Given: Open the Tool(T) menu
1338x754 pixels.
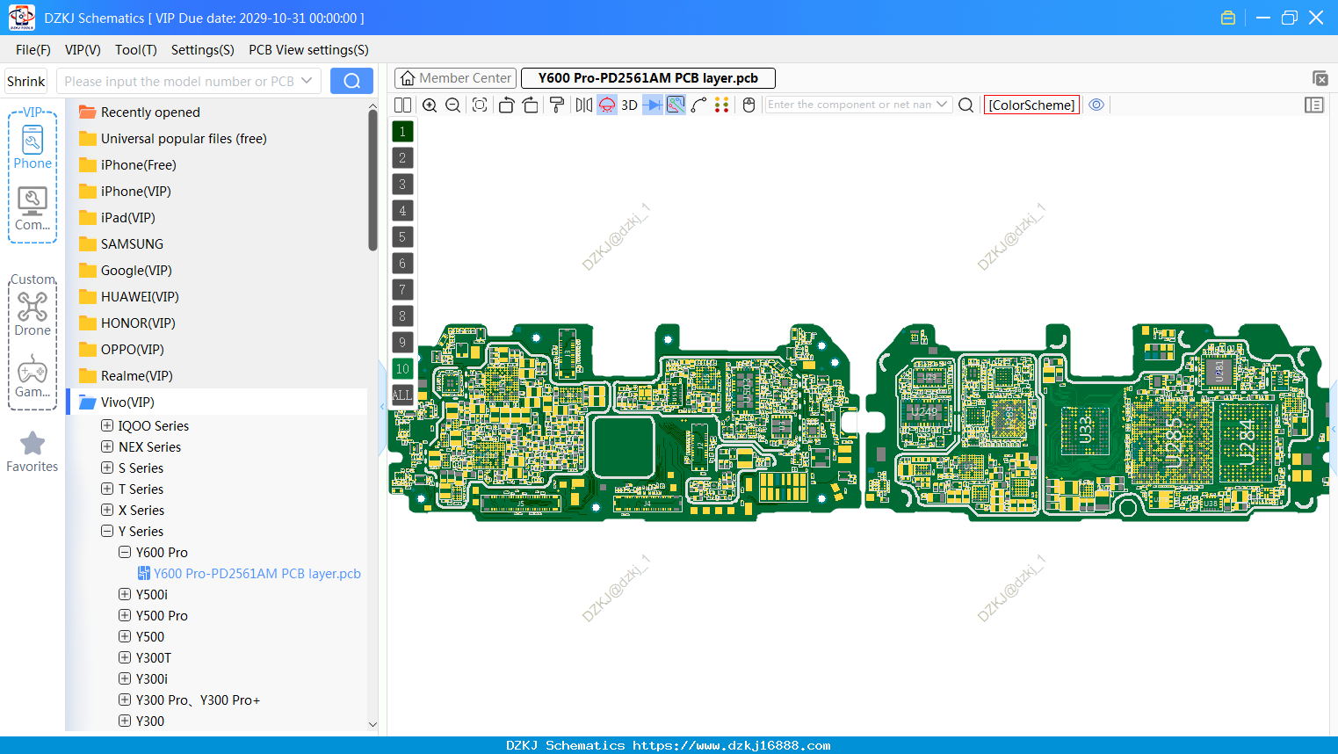Looking at the screenshot, I should point(136,50).
